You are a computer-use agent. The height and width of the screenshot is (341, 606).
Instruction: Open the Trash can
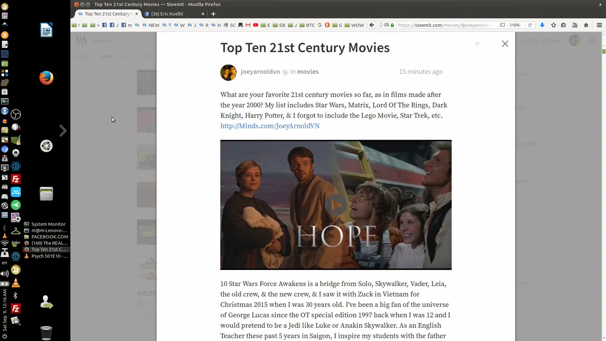pos(46,332)
